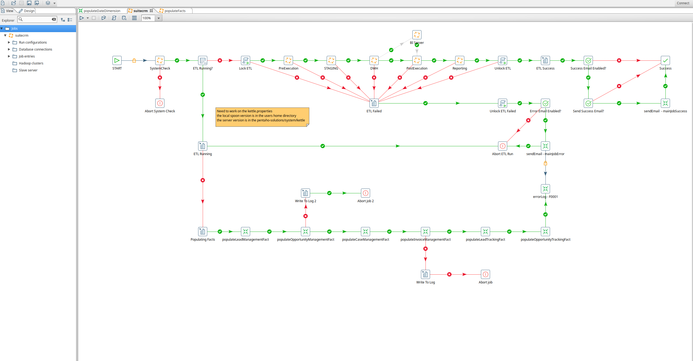Screen dimensions: 693x361
Task: Close the suitecrm tab
Action: tap(151, 11)
